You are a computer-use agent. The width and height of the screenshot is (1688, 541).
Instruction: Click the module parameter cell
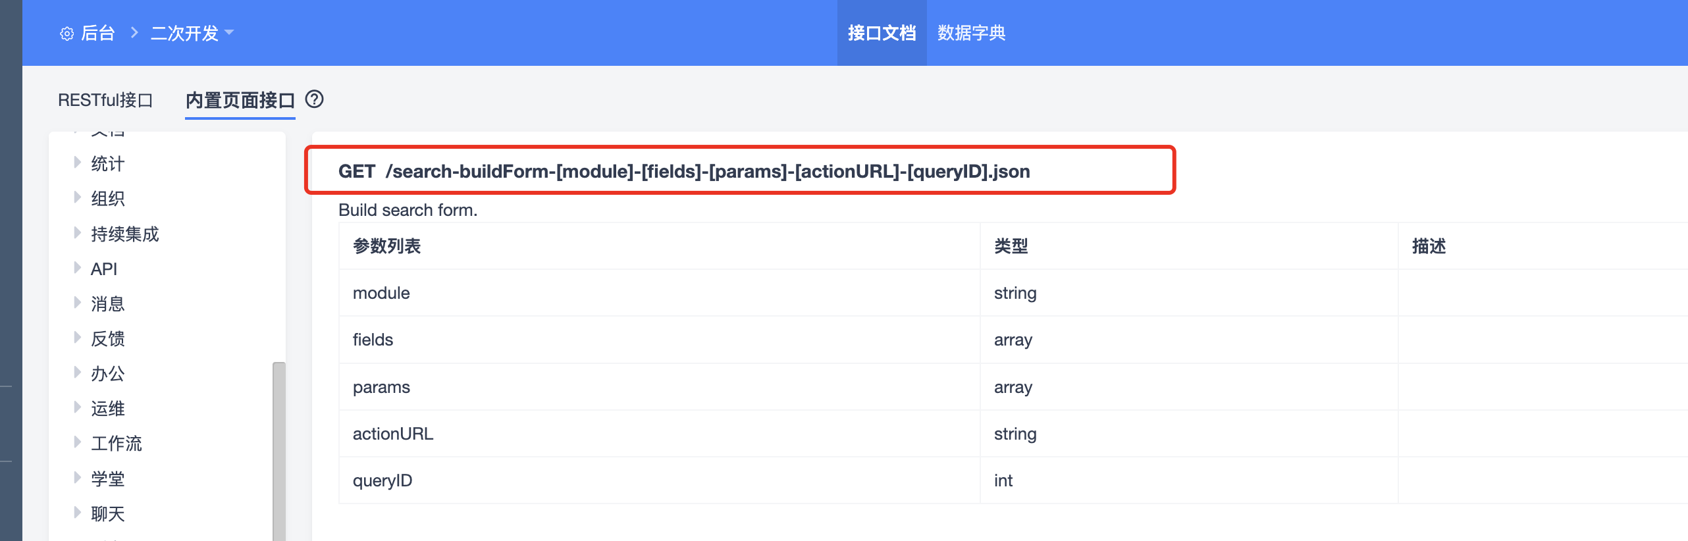[659, 293]
